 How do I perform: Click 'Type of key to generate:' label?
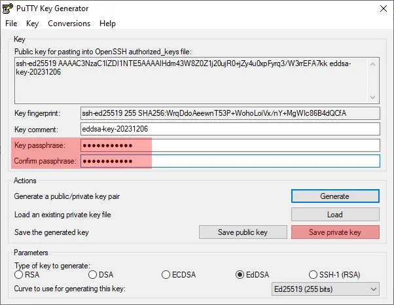(52, 266)
